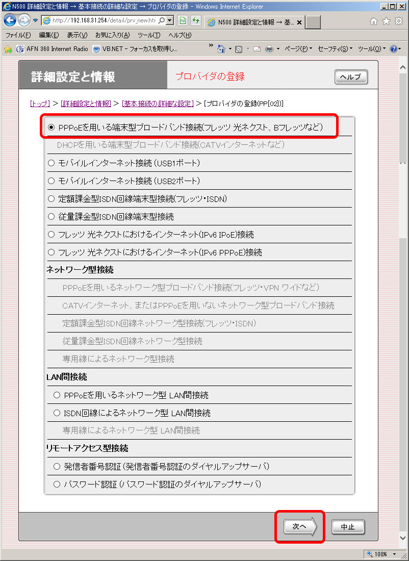The width and height of the screenshot is (409, 561).
Task: Click the Read Mail icon
Action: pos(257,49)
